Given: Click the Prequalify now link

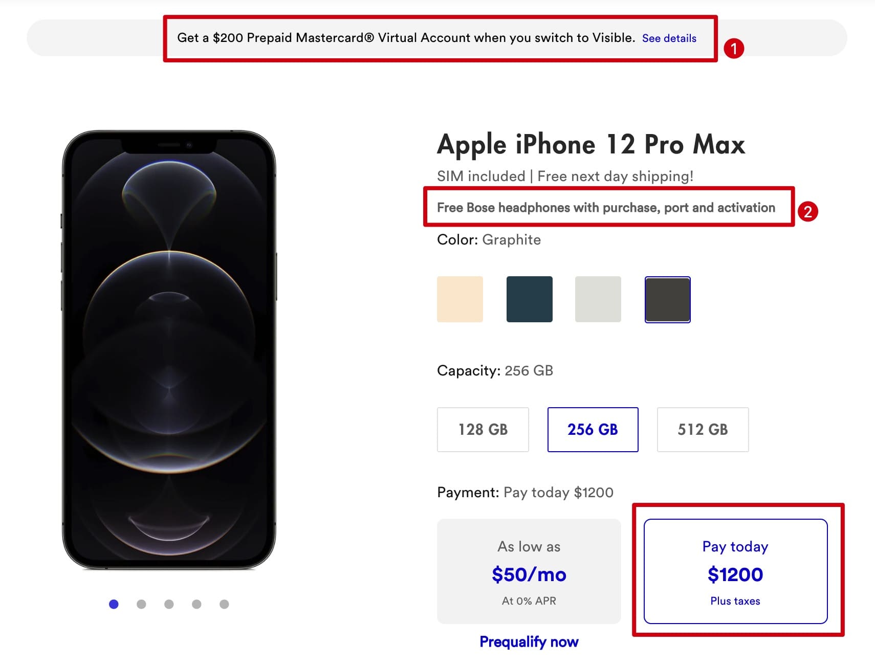Looking at the screenshot, I should [528, 641].
